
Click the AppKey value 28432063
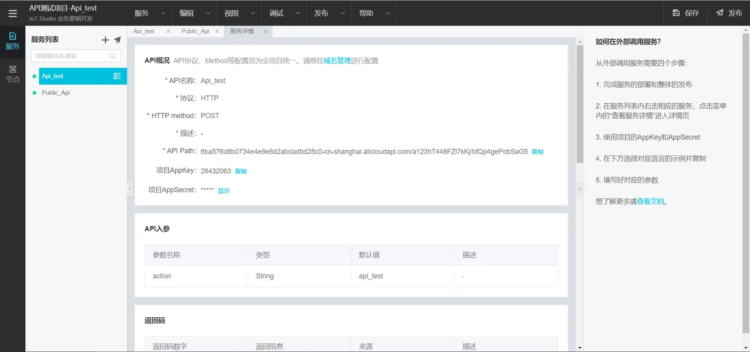(x=216, y=171)
